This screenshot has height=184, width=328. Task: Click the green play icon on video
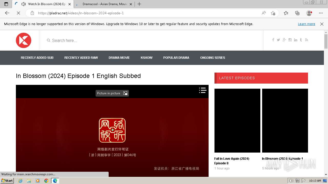[112, 130]
